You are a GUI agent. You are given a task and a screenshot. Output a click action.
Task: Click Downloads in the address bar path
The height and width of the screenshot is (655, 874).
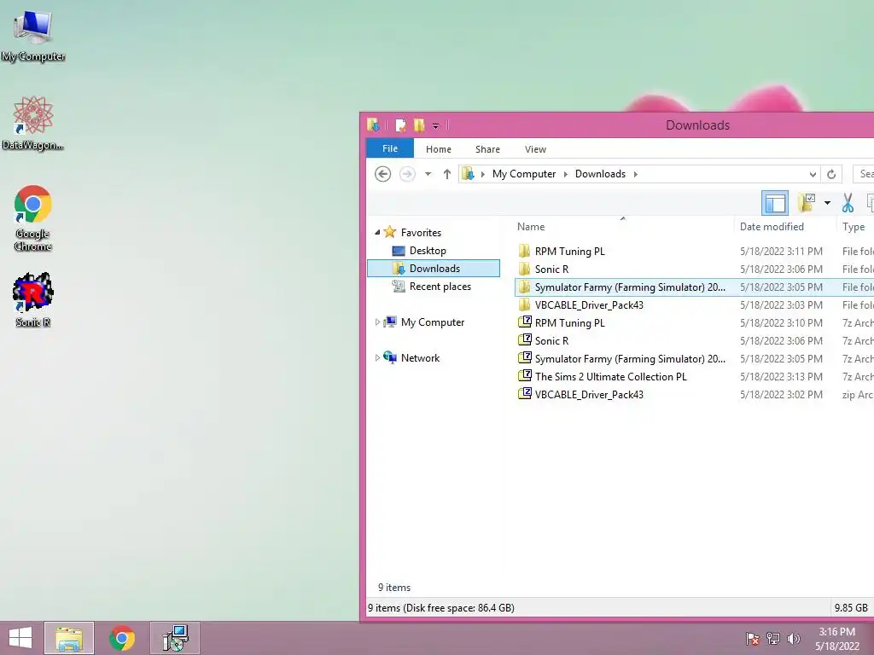pos(600,174)
